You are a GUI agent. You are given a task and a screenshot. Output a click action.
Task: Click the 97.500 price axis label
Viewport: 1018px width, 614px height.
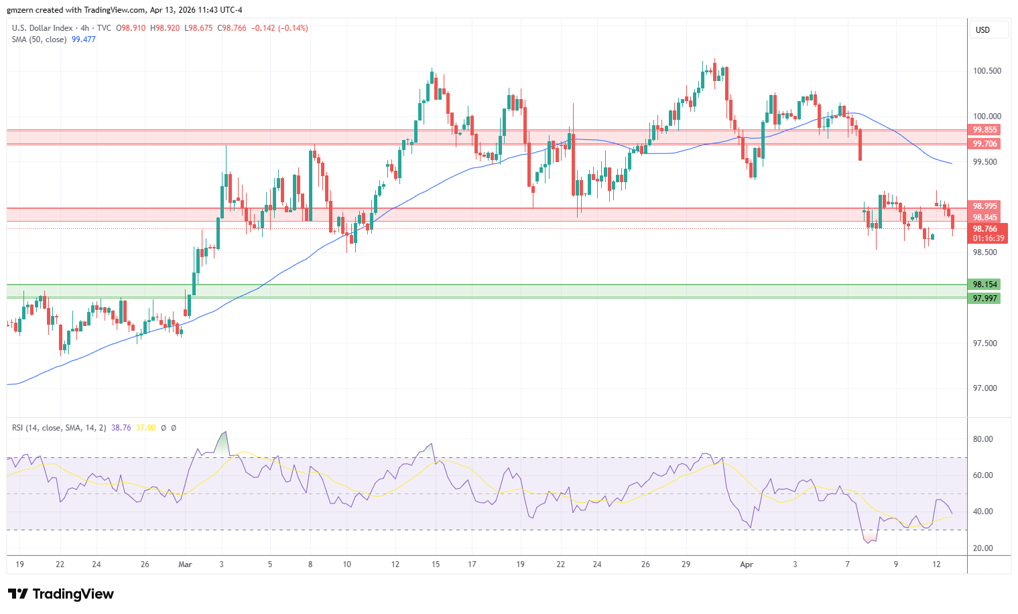coord(984,343)
